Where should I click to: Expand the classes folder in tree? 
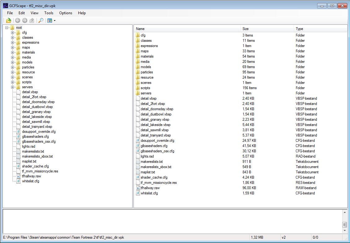[12, 37]
